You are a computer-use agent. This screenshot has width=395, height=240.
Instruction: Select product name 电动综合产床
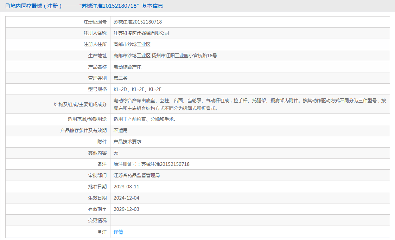tap(127, 67)
